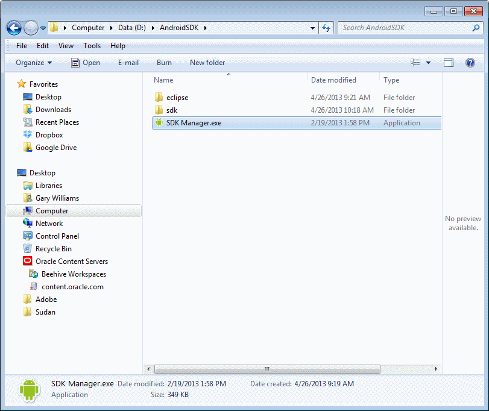Click the Refresh button beside address bar

click(326, 28)
